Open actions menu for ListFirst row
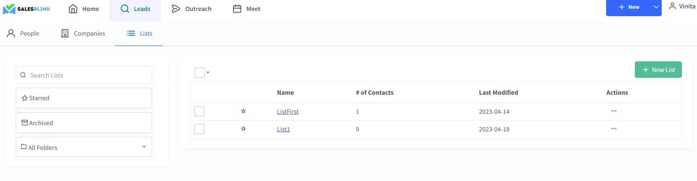 click(x=613, y=111)
